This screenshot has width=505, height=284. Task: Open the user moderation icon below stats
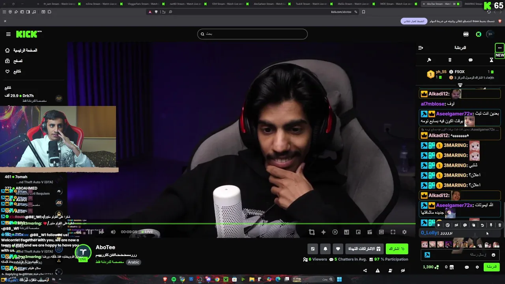390,271
